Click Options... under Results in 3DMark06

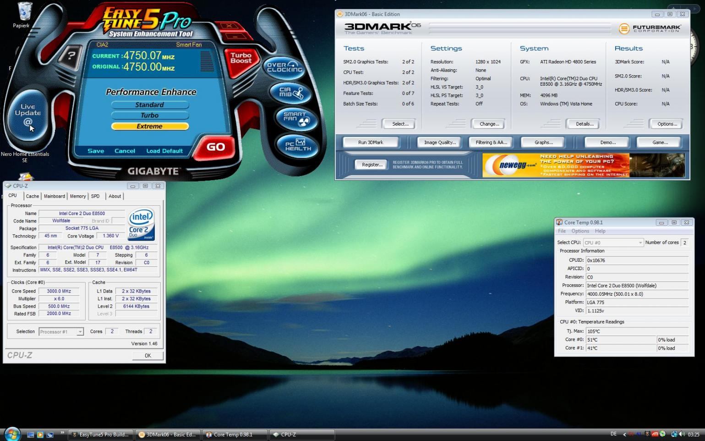click(667, 124)
